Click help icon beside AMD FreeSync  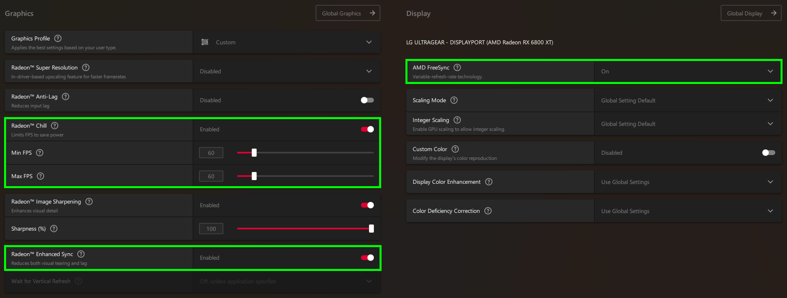457,67
